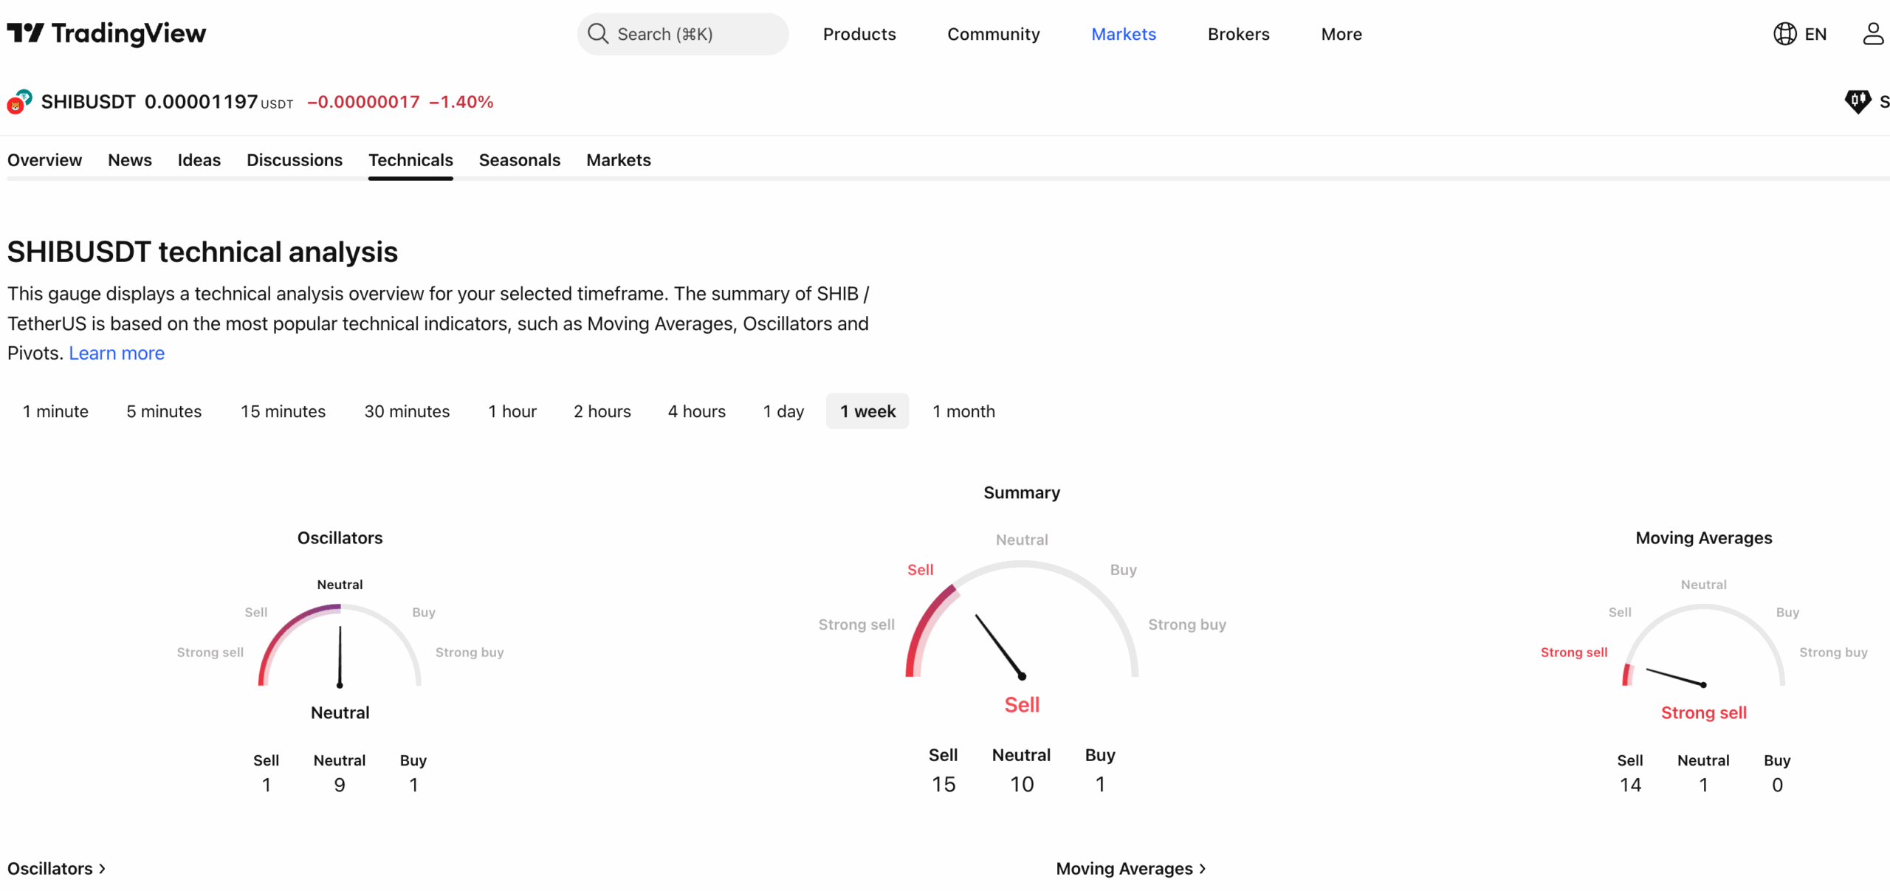Click the Learn more link
This screenshot has width=1890, height=891.
(x=117, y=354)
